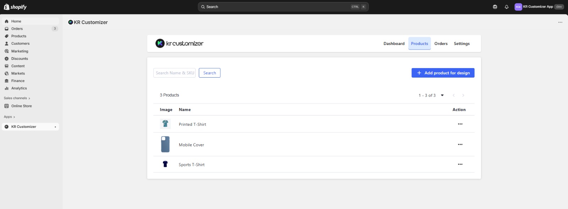Click the KCA store avatar

point(518,7)
